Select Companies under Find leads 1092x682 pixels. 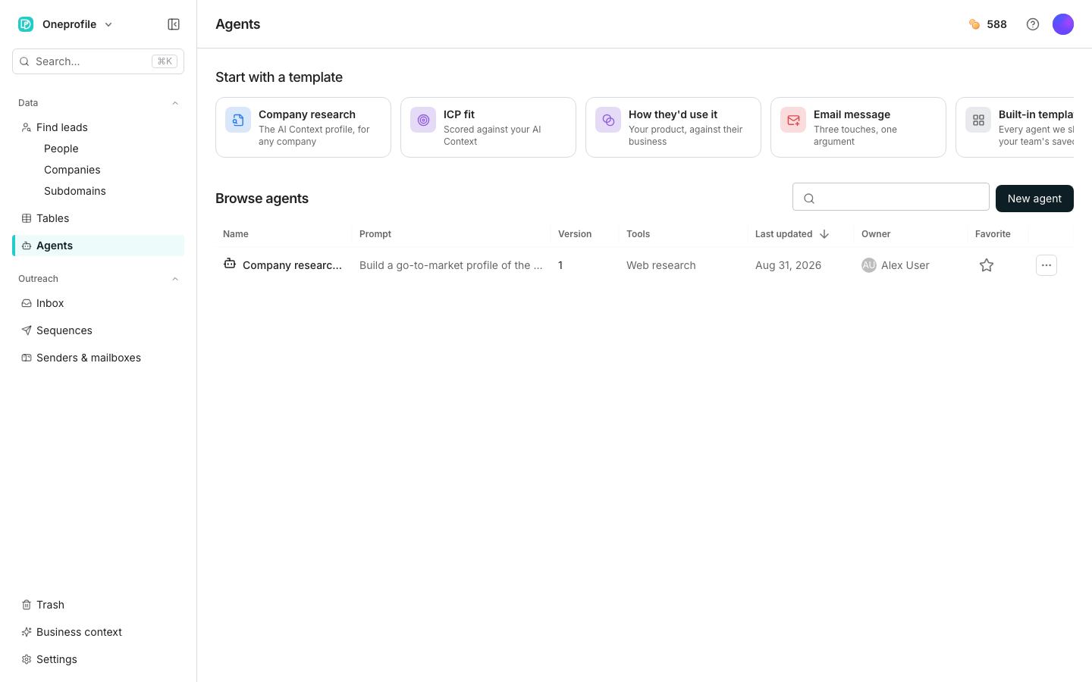72,170
